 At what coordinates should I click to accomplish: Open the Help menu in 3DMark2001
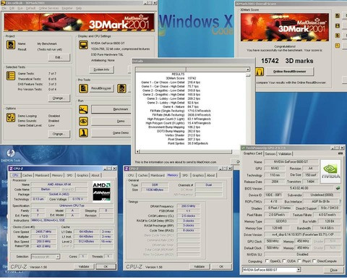click(79, 8)
